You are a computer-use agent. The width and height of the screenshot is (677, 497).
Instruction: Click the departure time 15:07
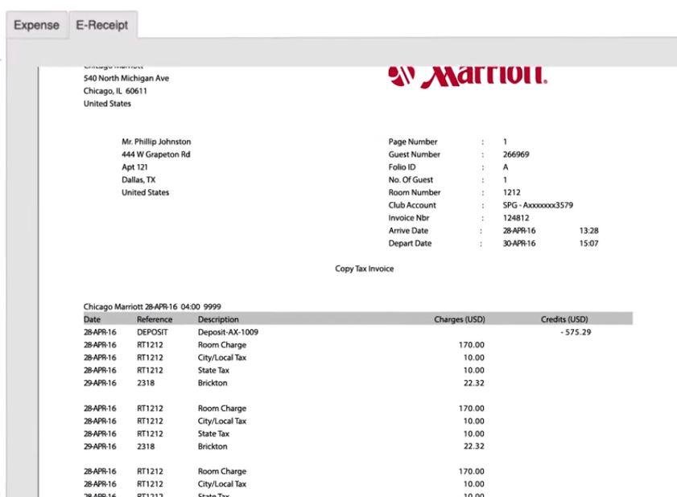[x=589, y=244]
